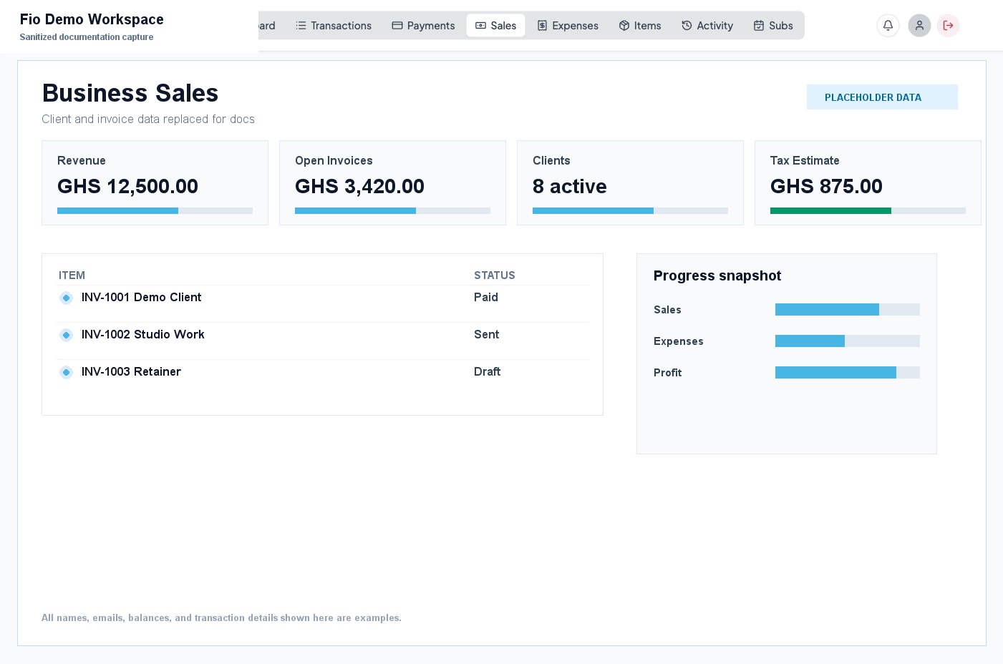
Task: Click the Payments card icon
Action: (x=397, y=26)
